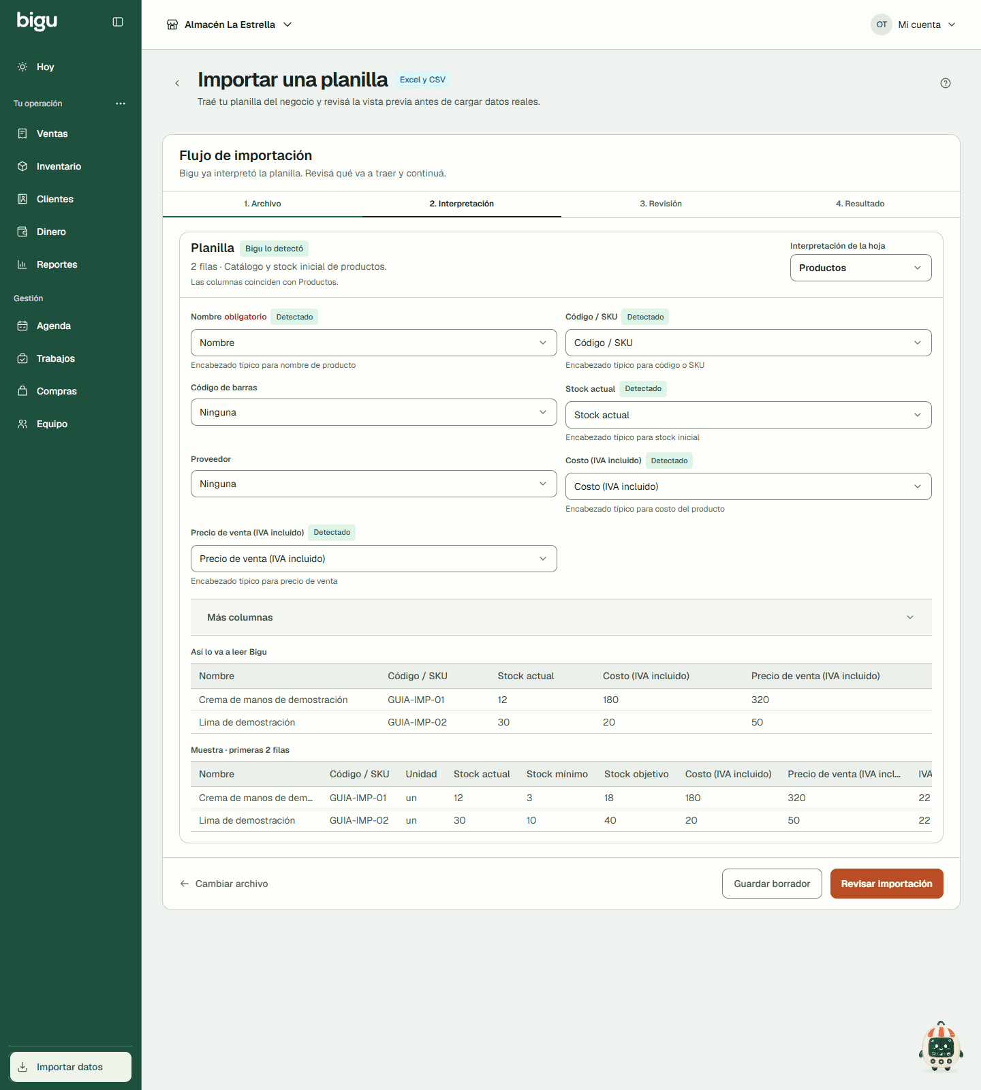The image size is (981, 1090).
Task: Open Precio de venta (IVA incluido) dropdown
Action: click(374, 559)
